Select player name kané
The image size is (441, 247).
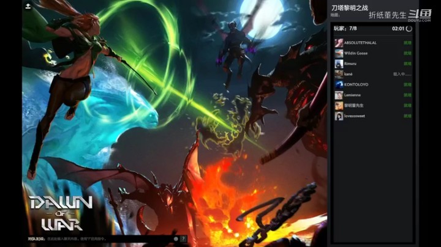click(x=348, y=74)
